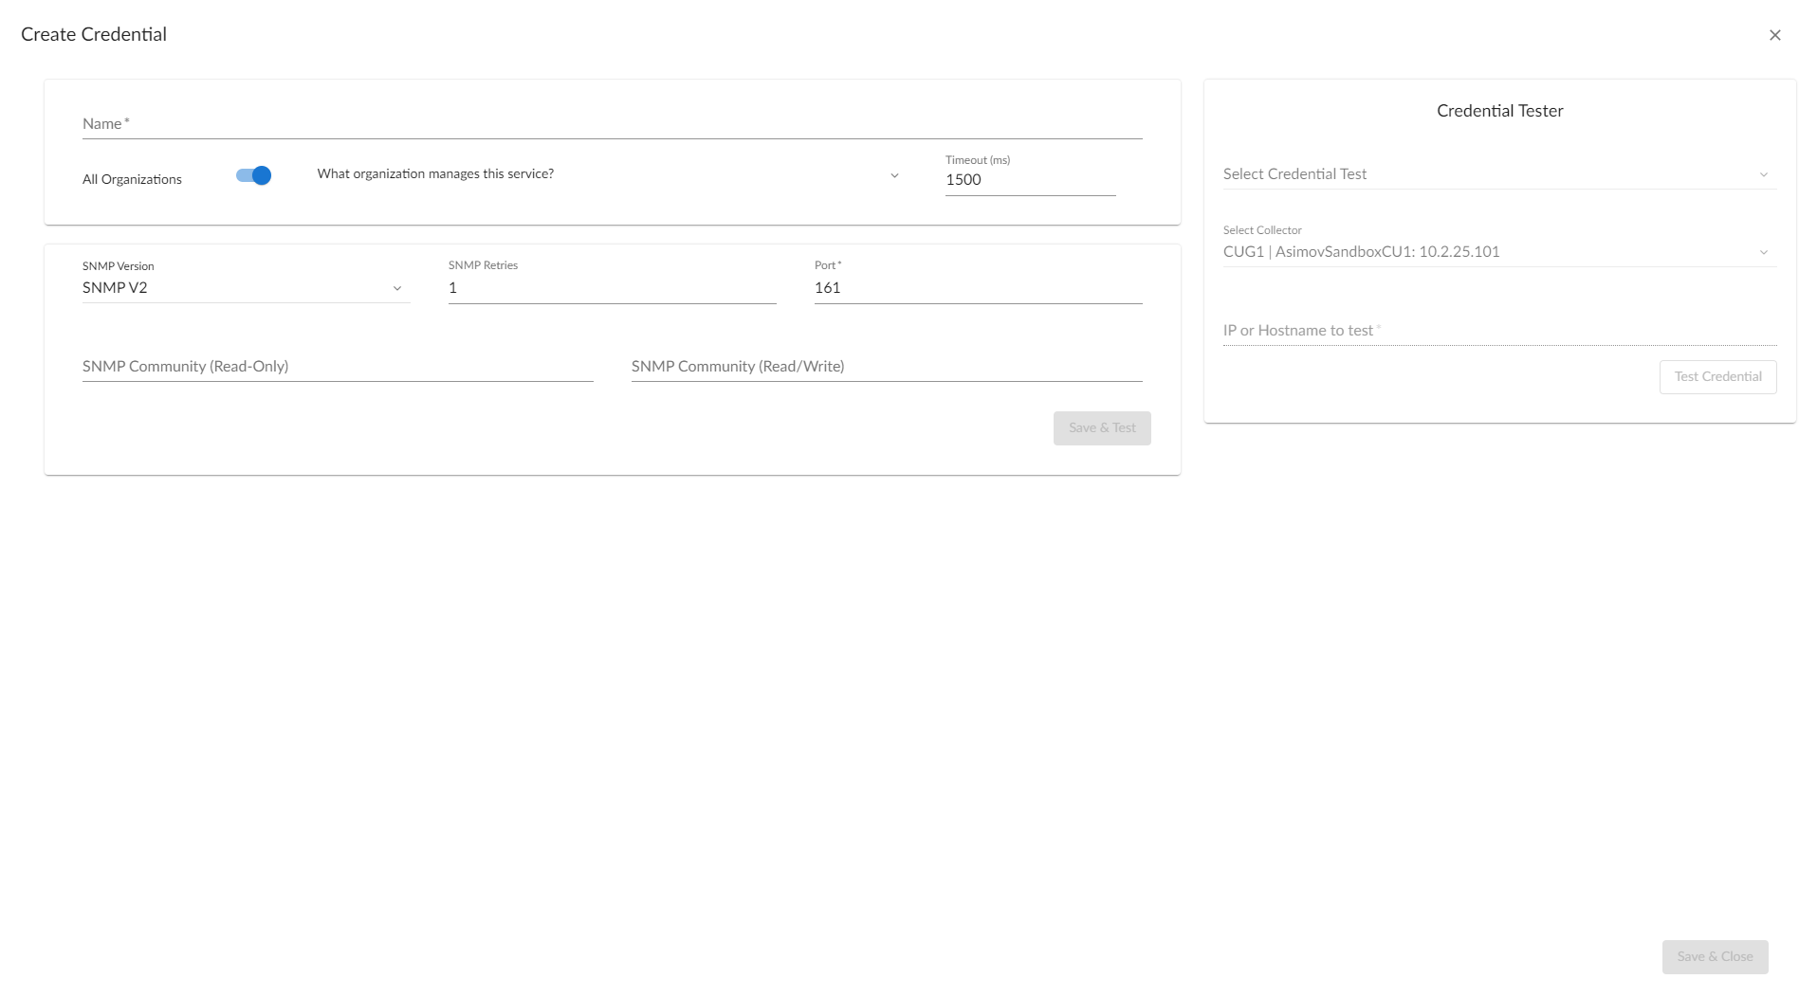
Task: Open the SNMP V2 version dropdown
Action: [x=237, y=288]
